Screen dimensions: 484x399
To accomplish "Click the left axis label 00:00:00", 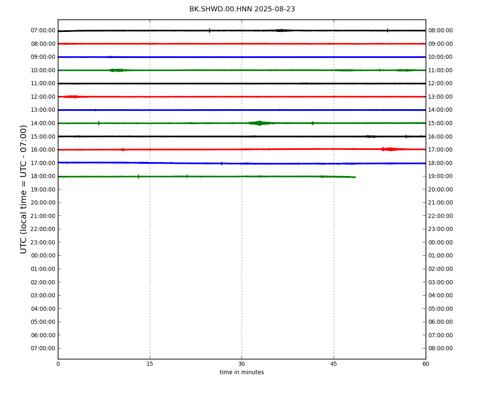I will tap(43, 255).
